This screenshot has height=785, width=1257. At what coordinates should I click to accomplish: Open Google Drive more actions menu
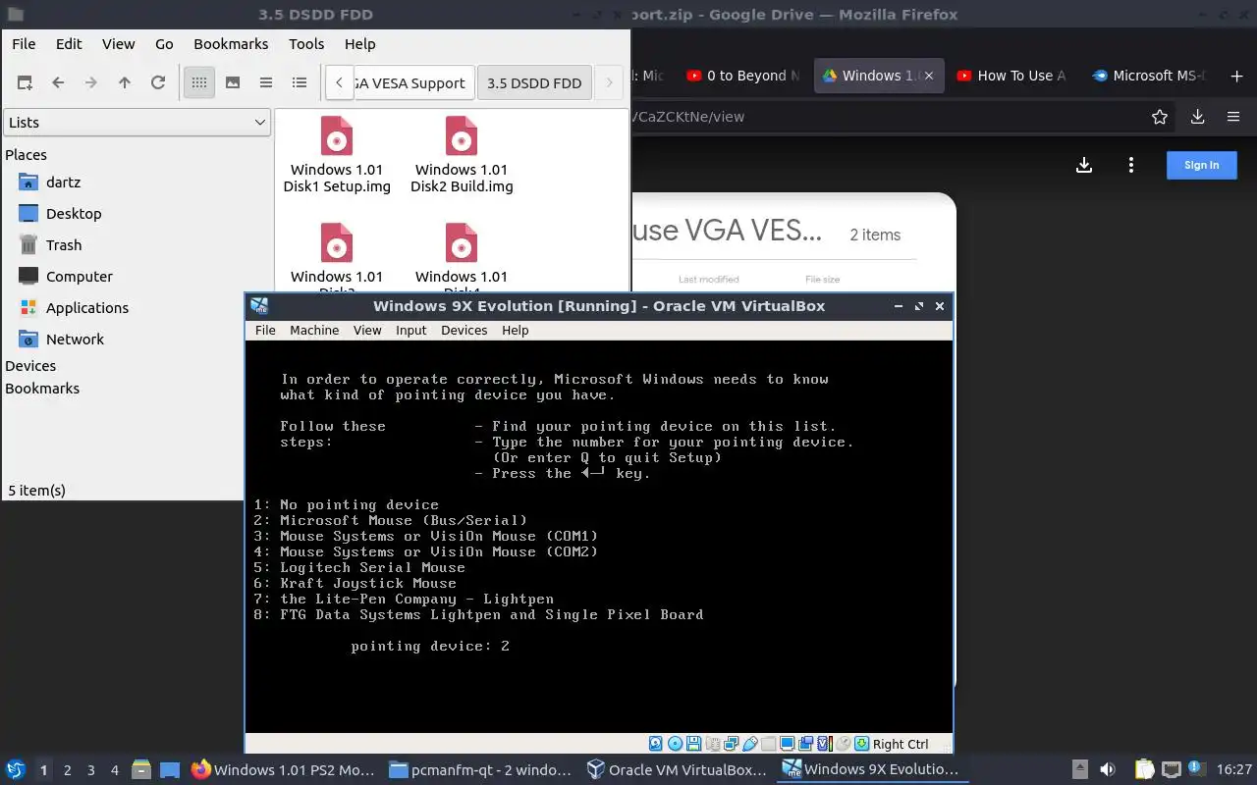coord(1131,165)
